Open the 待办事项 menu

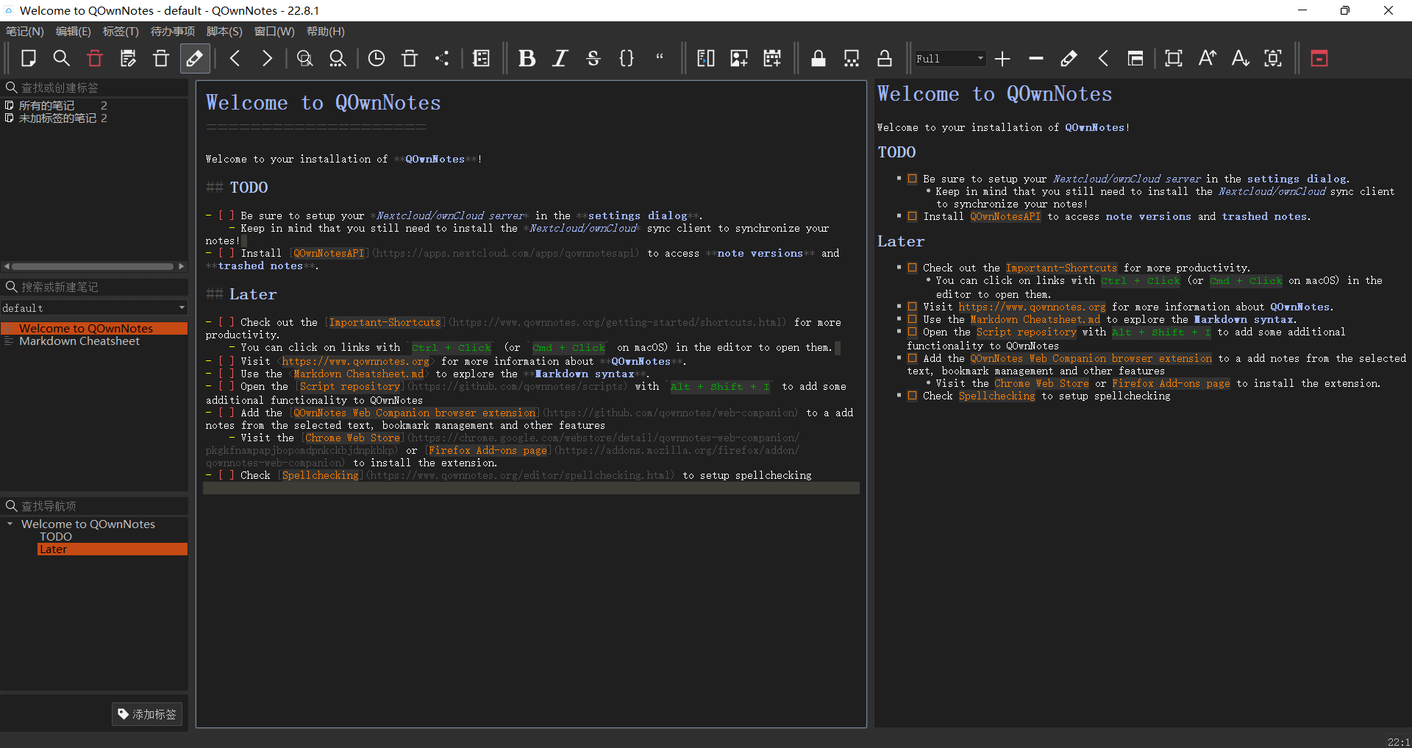point(173,32)
